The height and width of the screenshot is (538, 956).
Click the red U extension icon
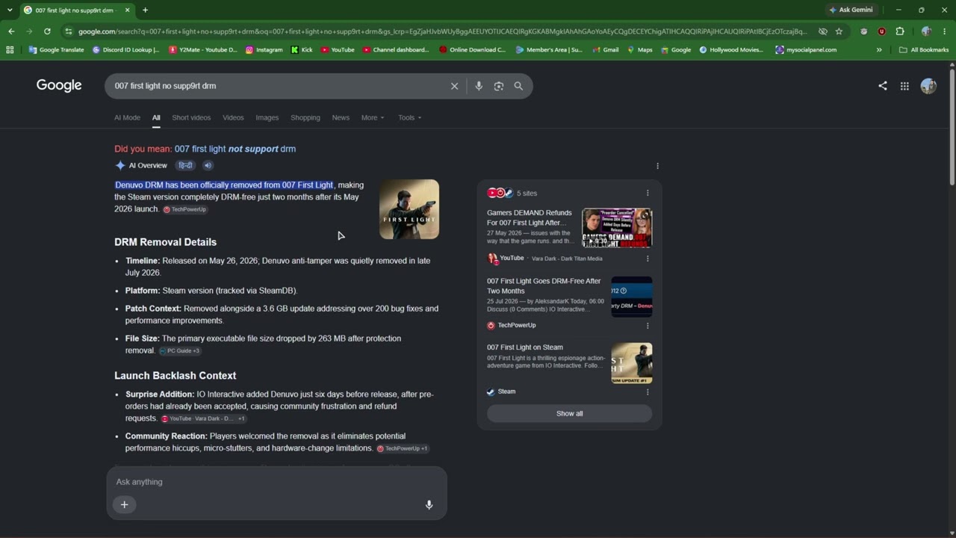881,31
